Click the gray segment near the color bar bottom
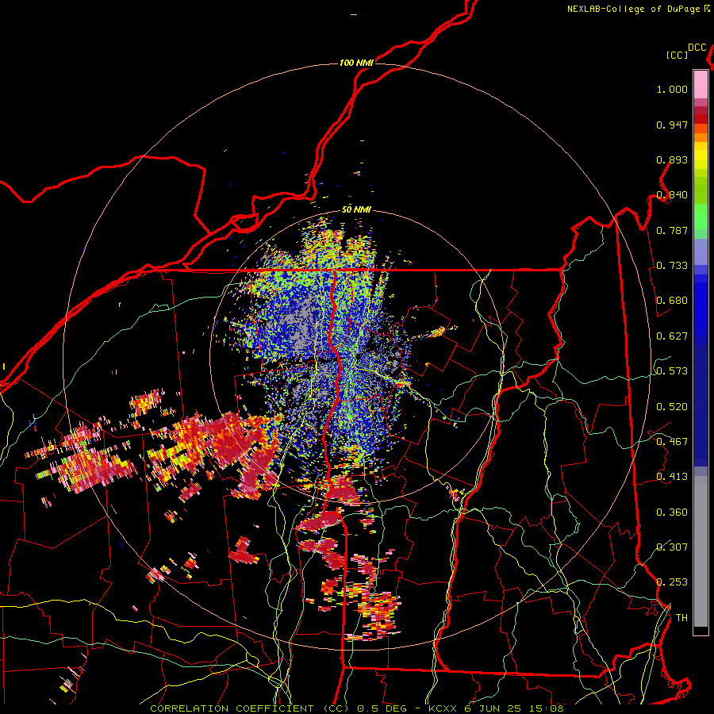Screen dimensions: 714x714 [701, 551]
